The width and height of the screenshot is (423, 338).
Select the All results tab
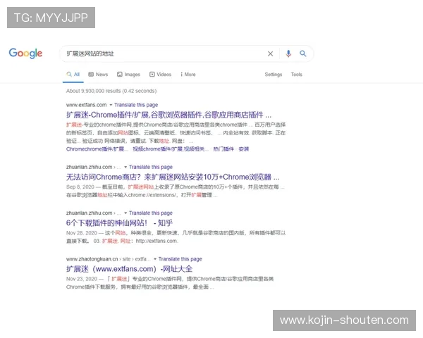pos(73,75)
